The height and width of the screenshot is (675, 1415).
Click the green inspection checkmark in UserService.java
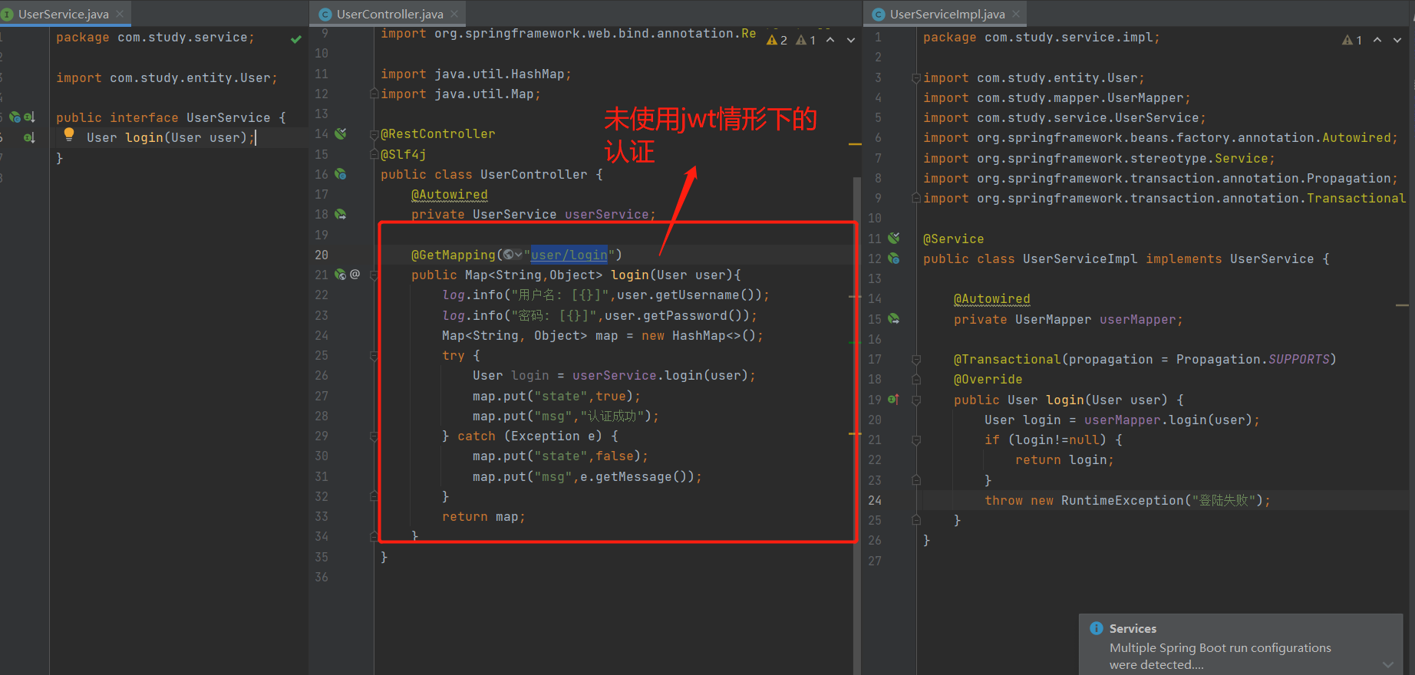pyautogui.click(x=296, y=38)
